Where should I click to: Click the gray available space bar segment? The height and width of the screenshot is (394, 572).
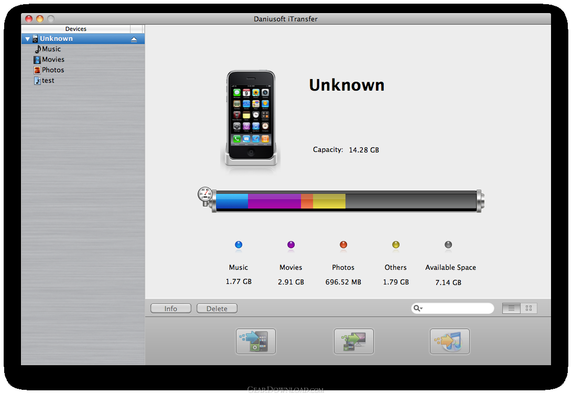[411, 201]
